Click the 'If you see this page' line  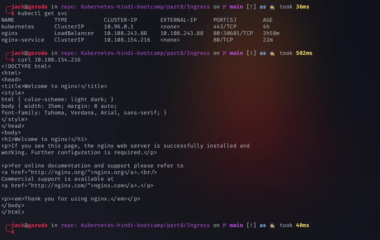(125, 146)
